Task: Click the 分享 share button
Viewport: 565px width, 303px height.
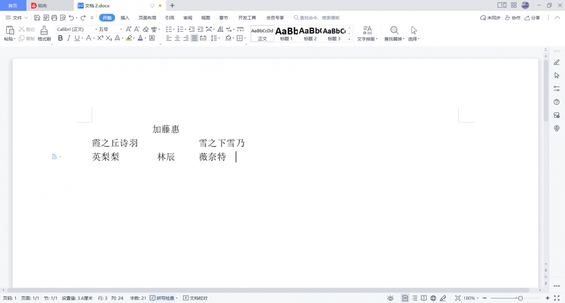Action: [532, 18]
